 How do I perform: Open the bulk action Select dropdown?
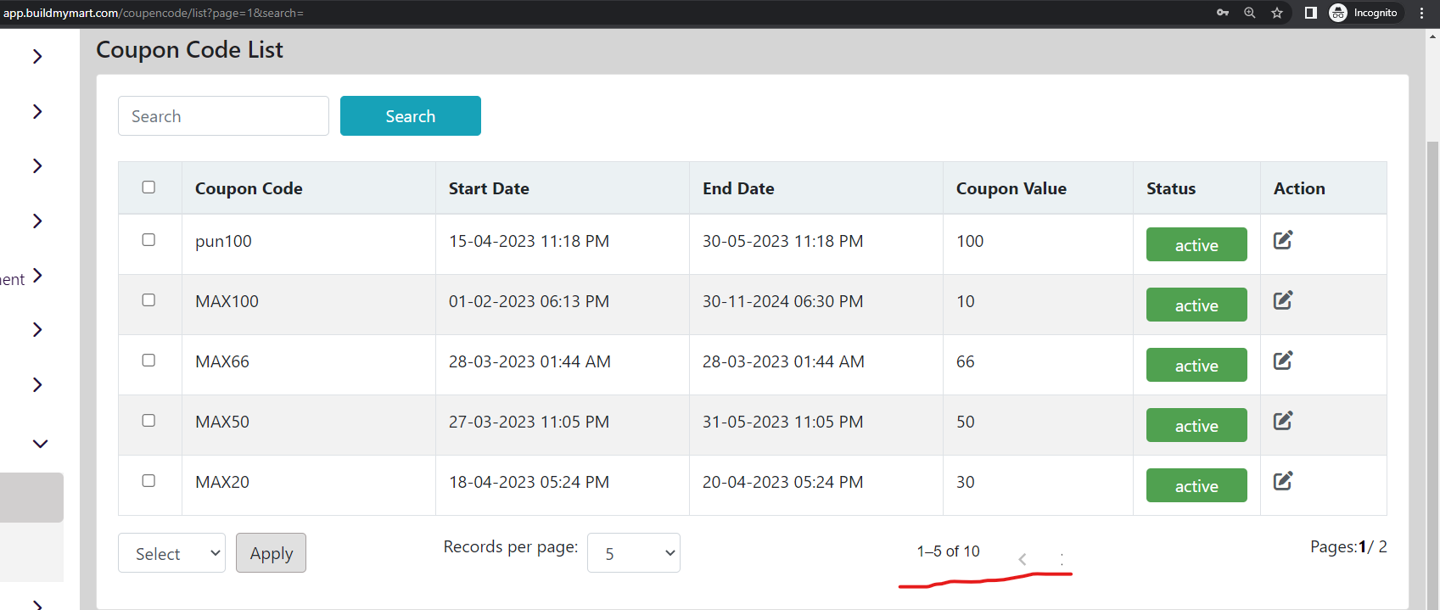[171, 553]
